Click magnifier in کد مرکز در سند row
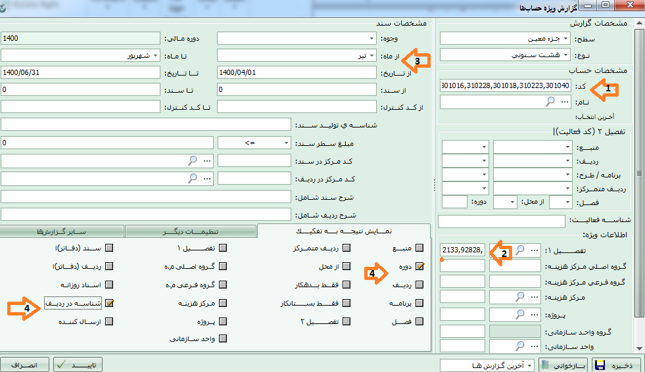The height and width of the screenshot is (372, 645). pos(192,160)
